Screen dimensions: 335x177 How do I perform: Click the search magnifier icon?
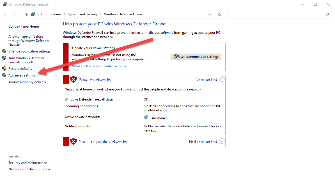[x=327, y=14]
